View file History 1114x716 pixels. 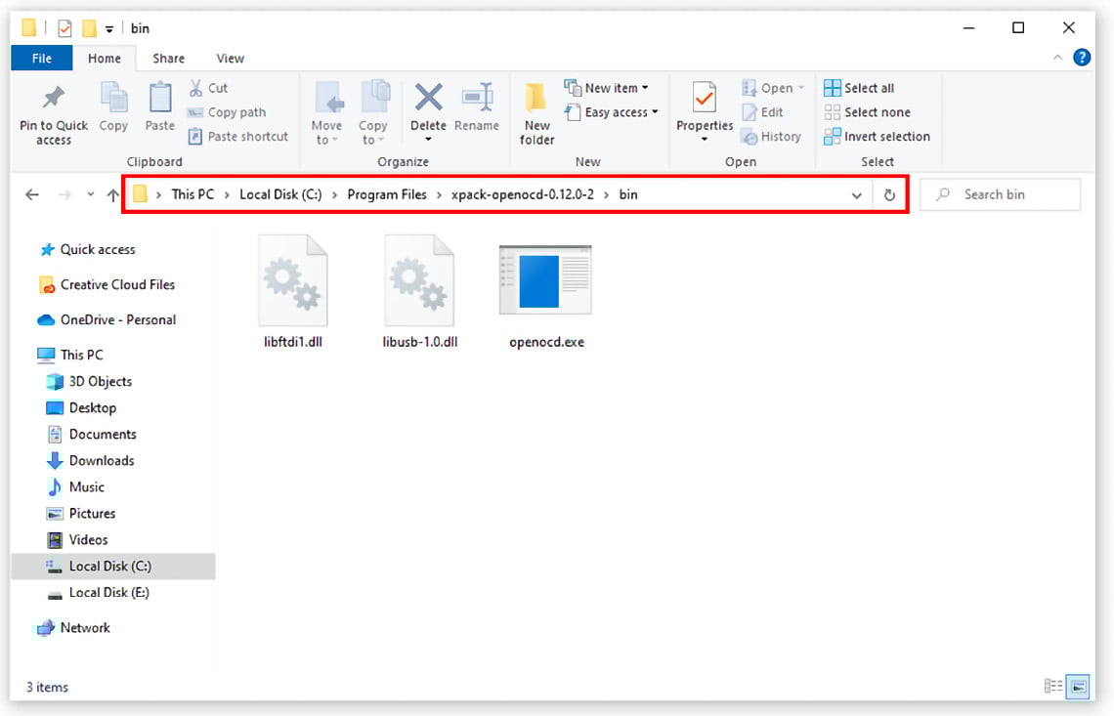coord(771,137)
